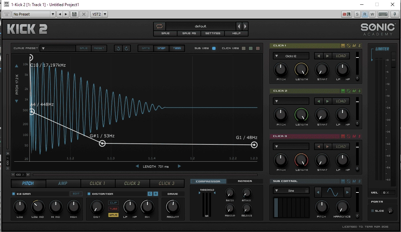
Task: Load previous Click 1 sample arrow
Action: (319, 56)
